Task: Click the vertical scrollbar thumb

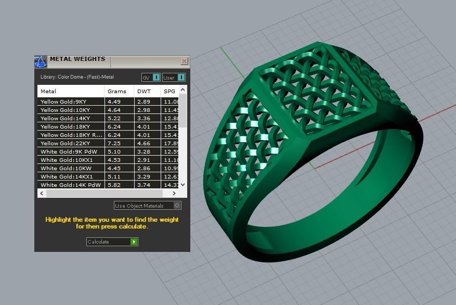Action: pos(183,110)
